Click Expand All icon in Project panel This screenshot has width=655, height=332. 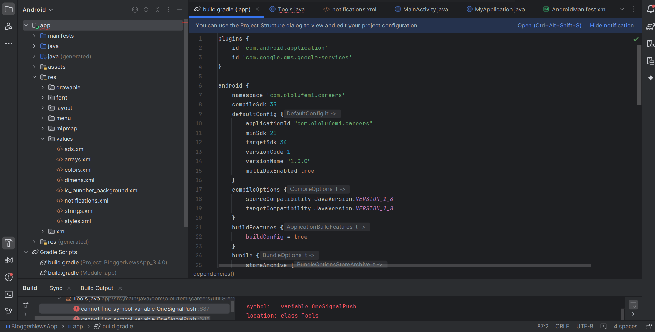point(146,10)
